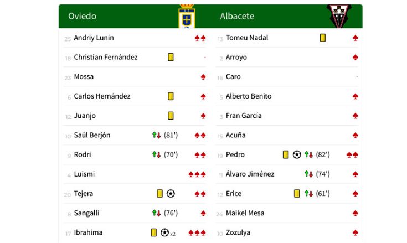Click Ibrahima's goal ball icon
This screenshot has width=407, height=243.
pos(164,232)
